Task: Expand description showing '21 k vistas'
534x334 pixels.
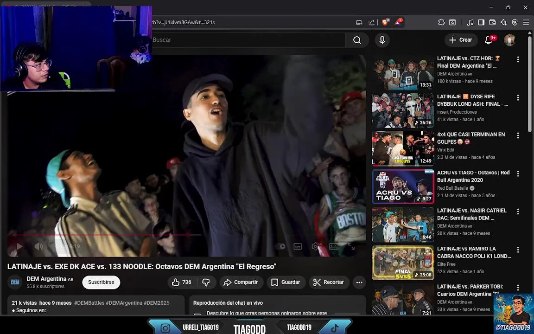Action: click(95, 305)
